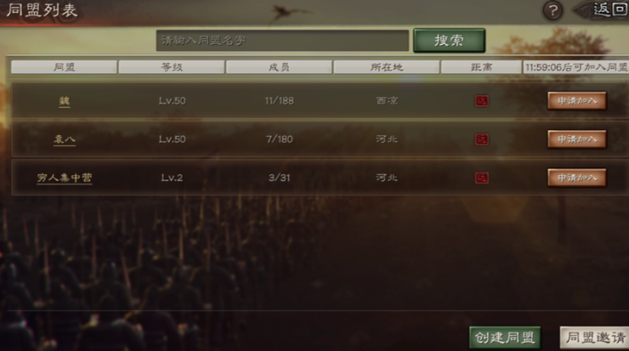Click the red 远 distance icon for 魏
Image resolution: width=629 pixels, height=351 pixels.
pos(481,100)
